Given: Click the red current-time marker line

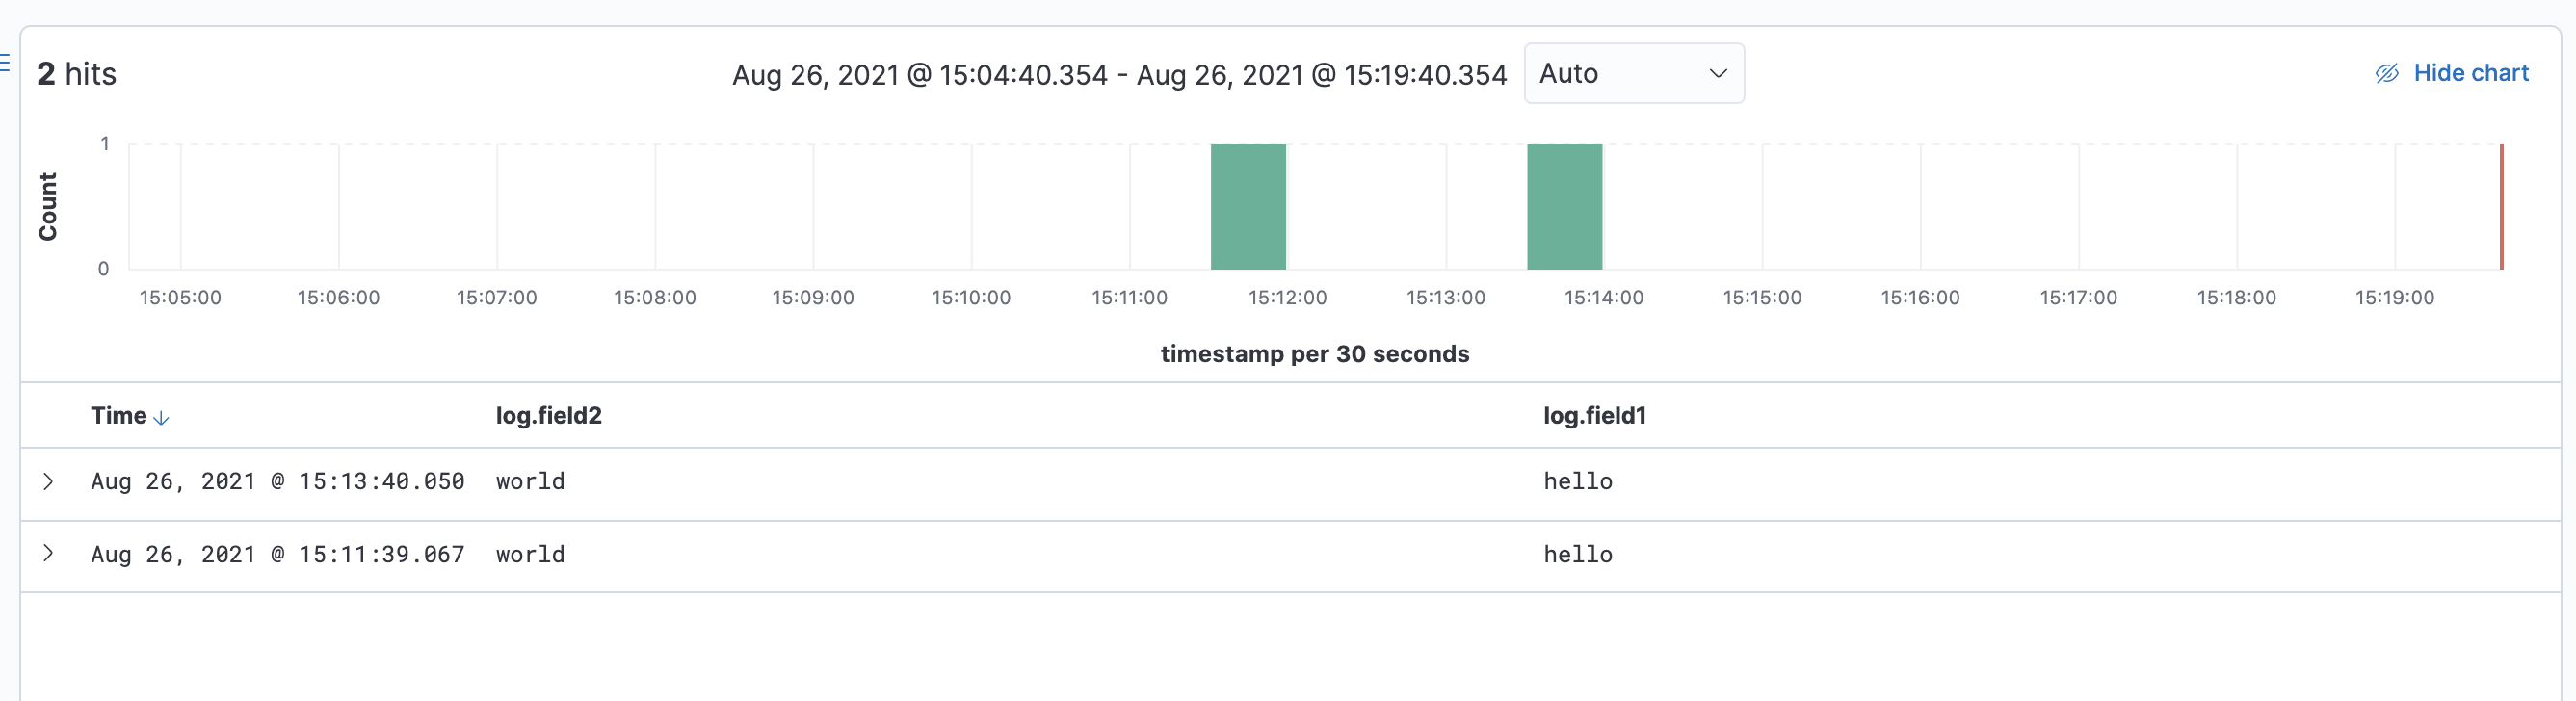Looking at the screenshot, I should click(x=2501, y=207).
